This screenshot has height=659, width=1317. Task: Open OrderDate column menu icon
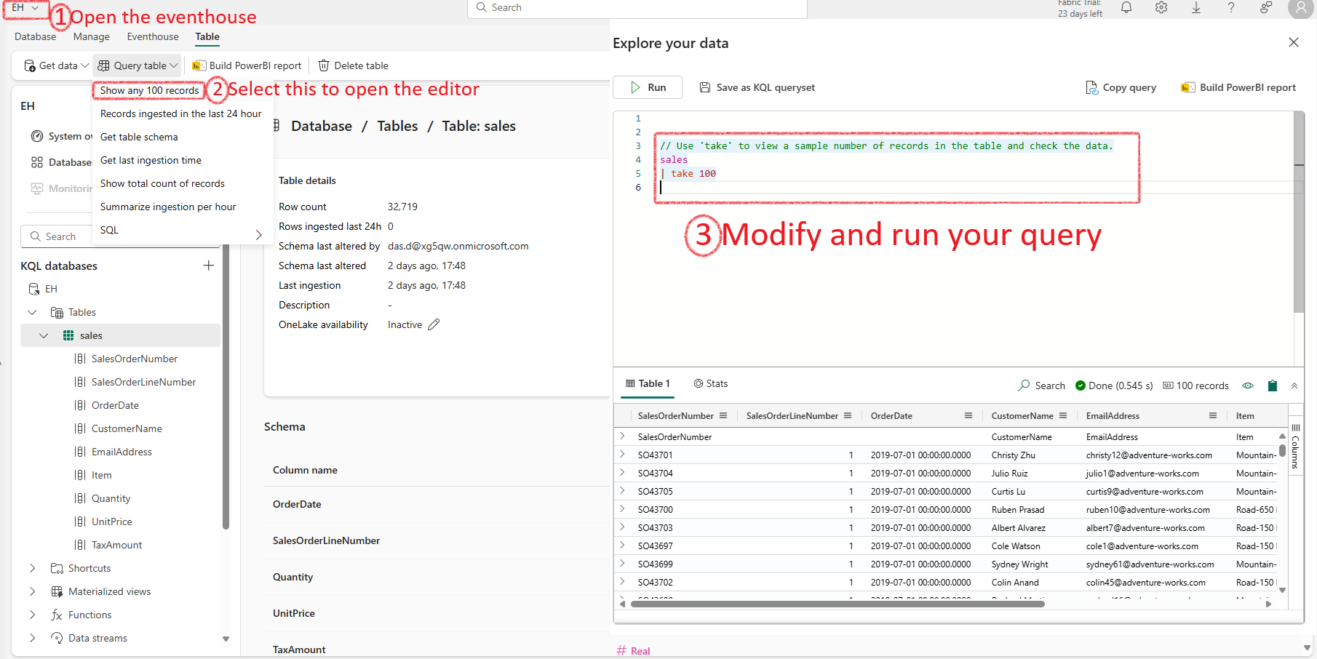pyautogui.click(x=968, y=415)
